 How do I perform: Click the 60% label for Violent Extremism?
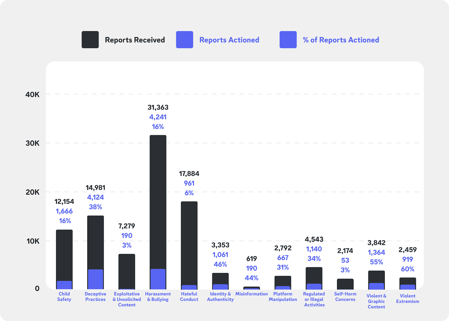click(x=407, y=269)
